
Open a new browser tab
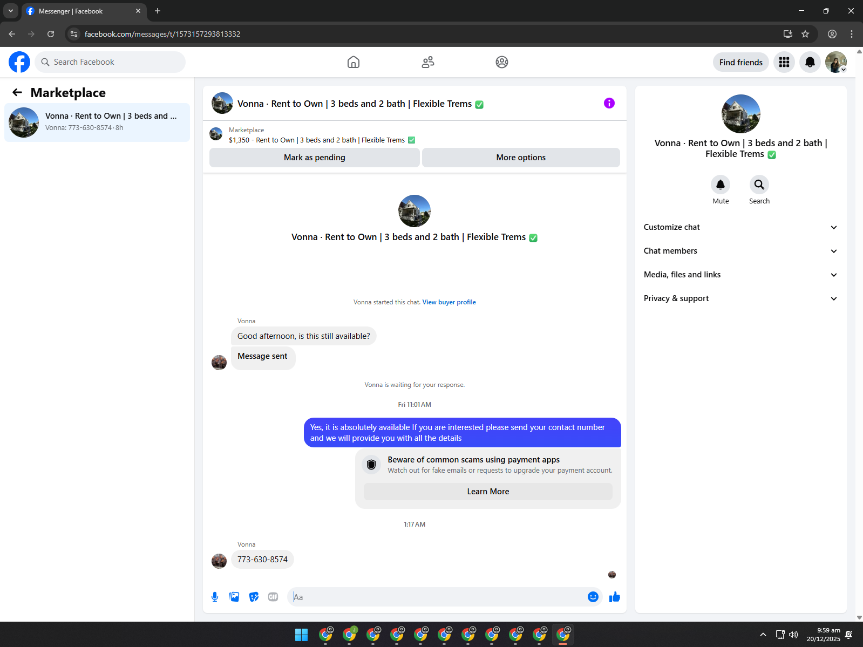[x=158, y=11]
